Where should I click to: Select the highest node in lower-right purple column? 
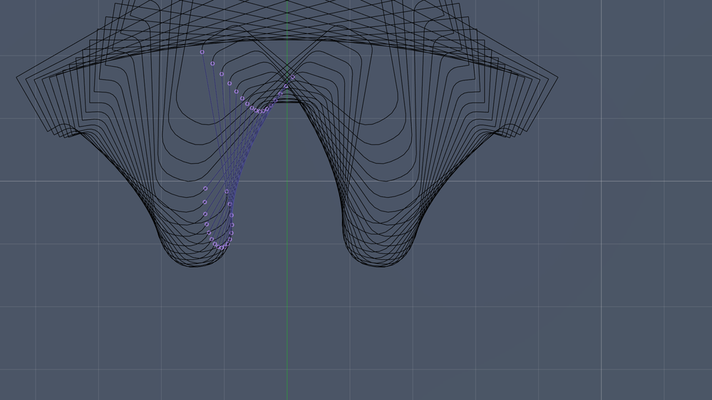click(x=227, y=191)
